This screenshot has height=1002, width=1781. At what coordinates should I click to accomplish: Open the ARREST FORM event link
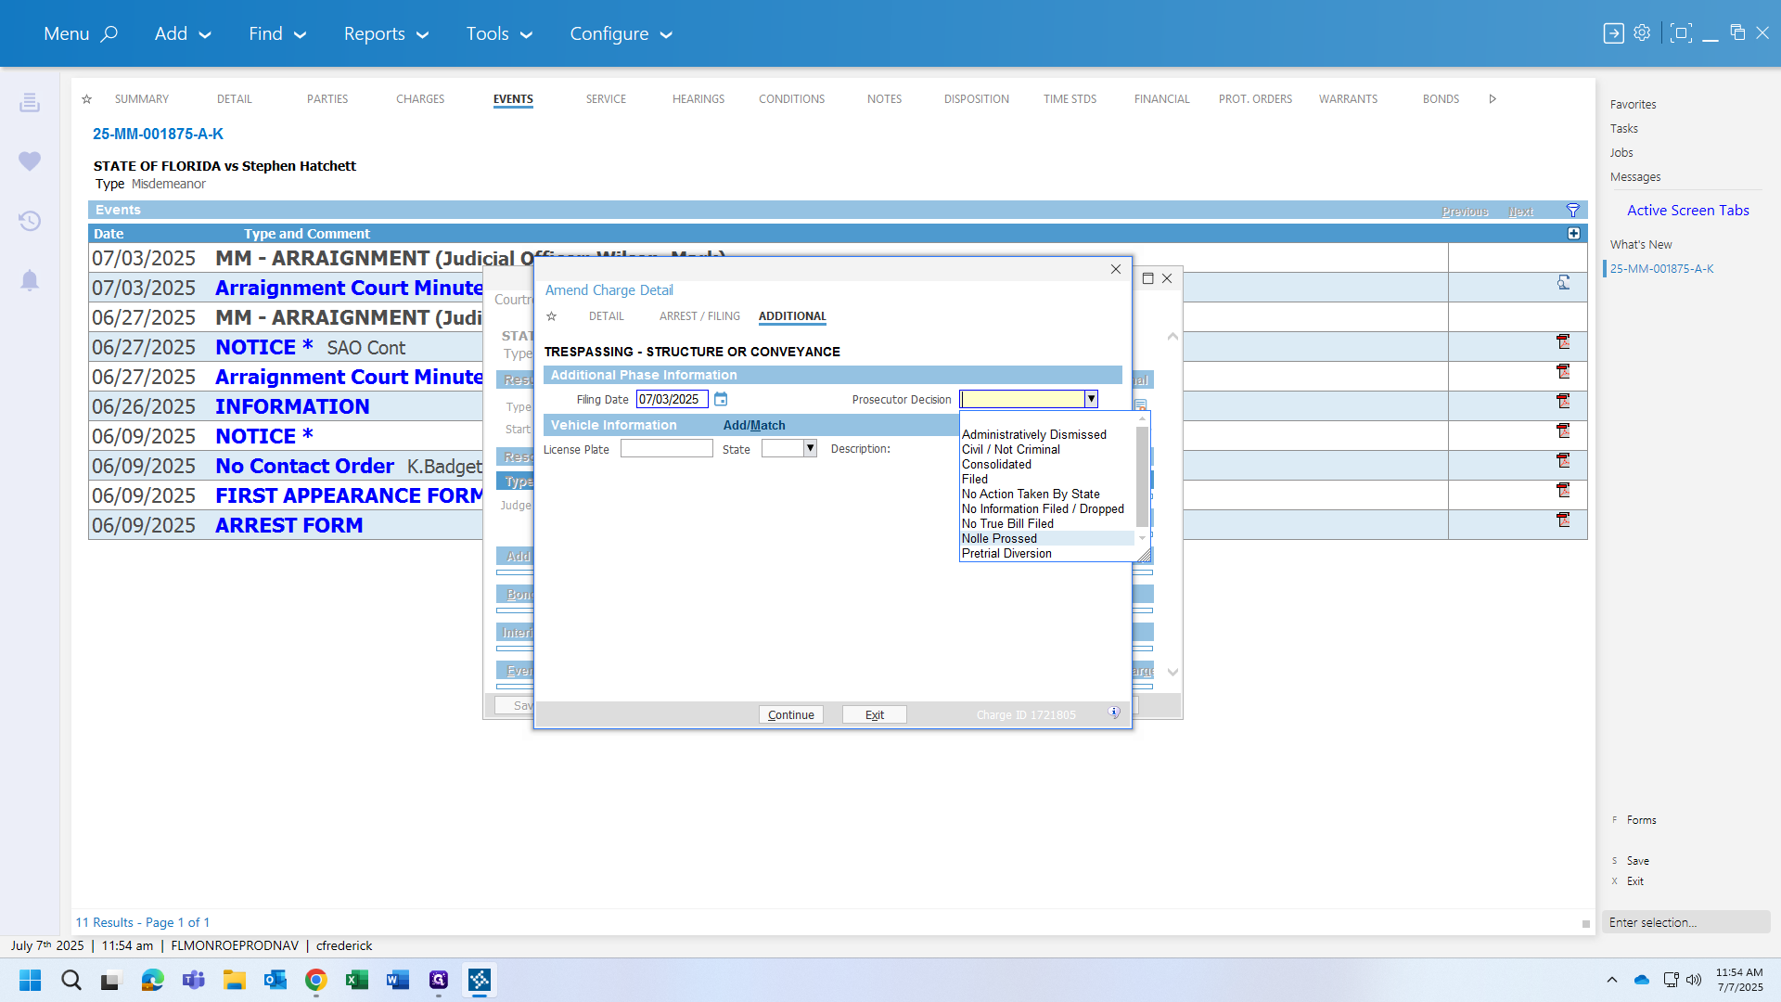click(x=289, y=525)
